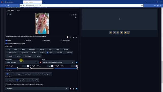Open the Preprocessor dropdown
This screenshot has height=92, width=163.
point(22,62)
